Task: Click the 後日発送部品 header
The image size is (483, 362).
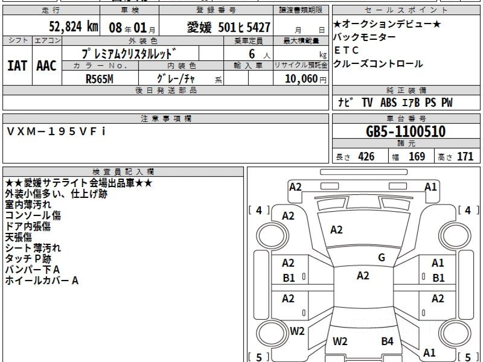Action: [165, 90]
